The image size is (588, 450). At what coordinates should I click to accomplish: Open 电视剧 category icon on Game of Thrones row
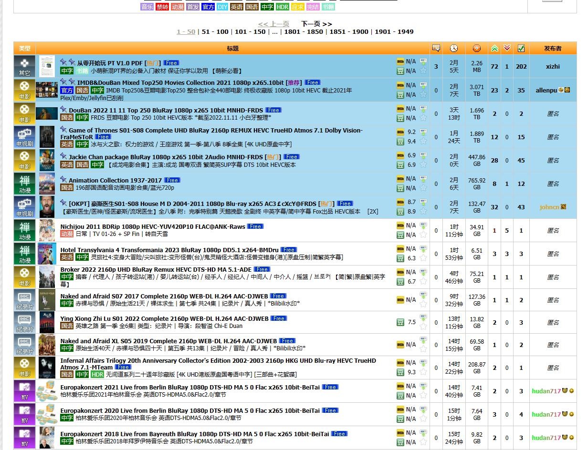[24, 137]
